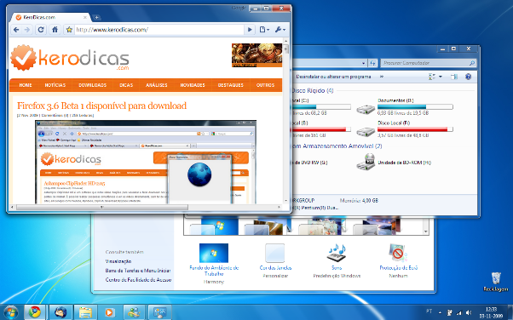This screenshot has width=513, height=320.
Task: Open the NOVIDADES navigation item
Action: click(x=193, y=85)
